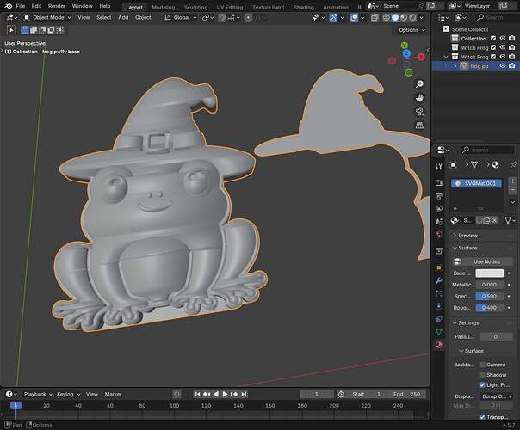Open the Object Data green triangle tab
This screenshot has height=430, width=520.
(x=439, y=332)
